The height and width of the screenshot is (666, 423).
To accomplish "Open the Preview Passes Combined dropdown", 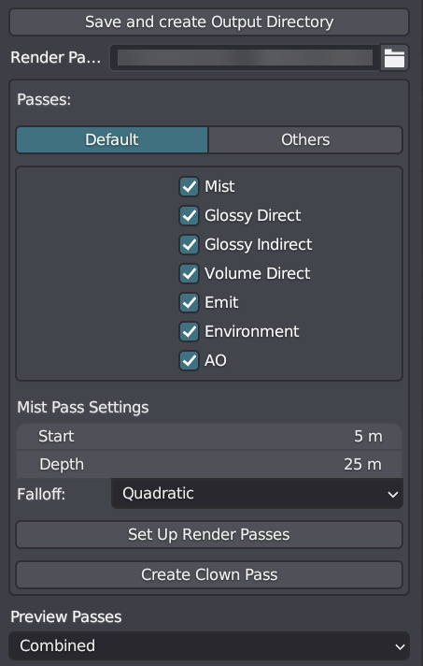I will (209, 646).
